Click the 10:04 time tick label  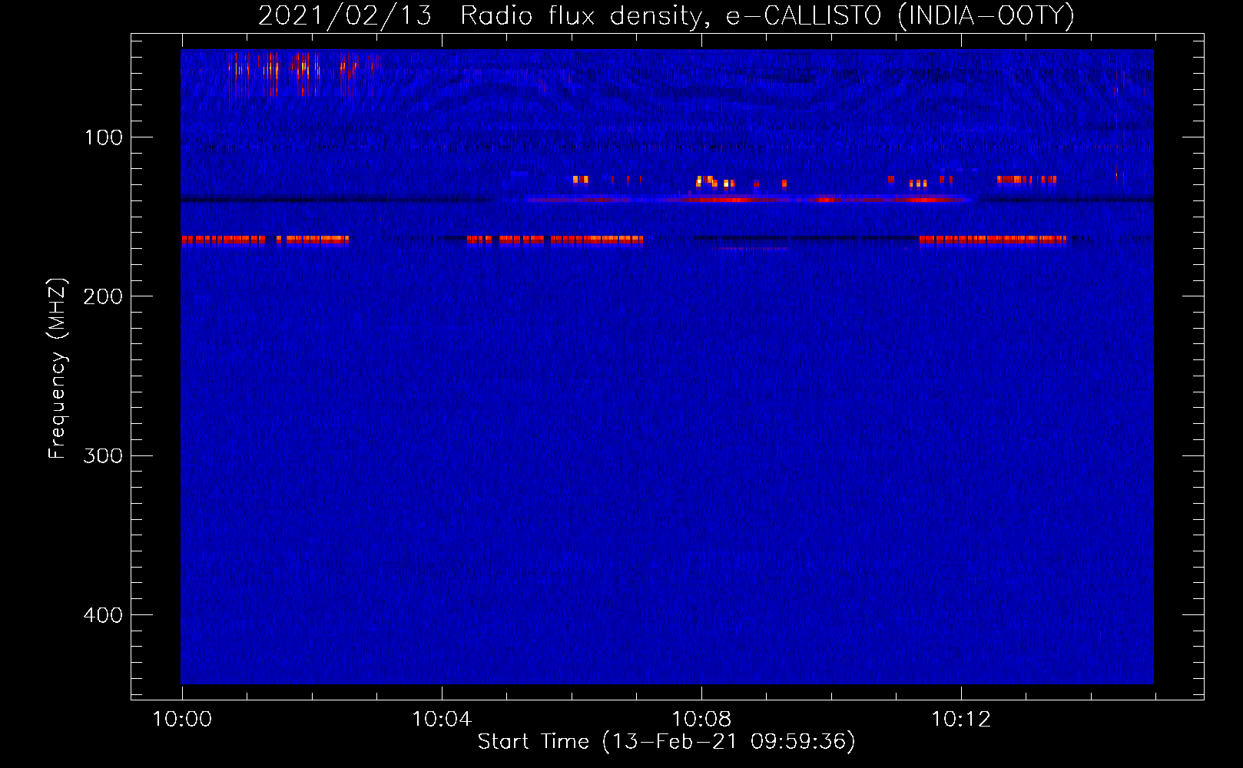click(x=442, y=720)
